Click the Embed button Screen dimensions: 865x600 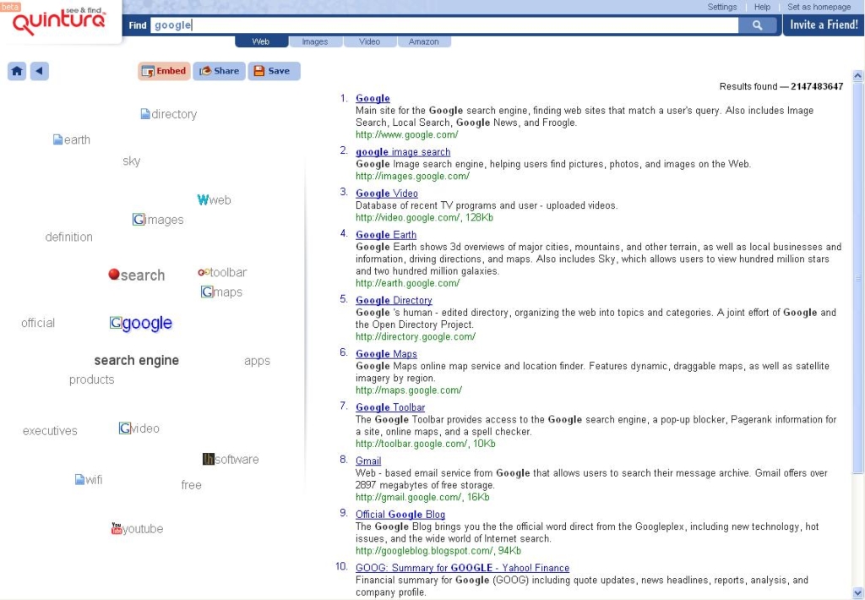coord(164,71)
